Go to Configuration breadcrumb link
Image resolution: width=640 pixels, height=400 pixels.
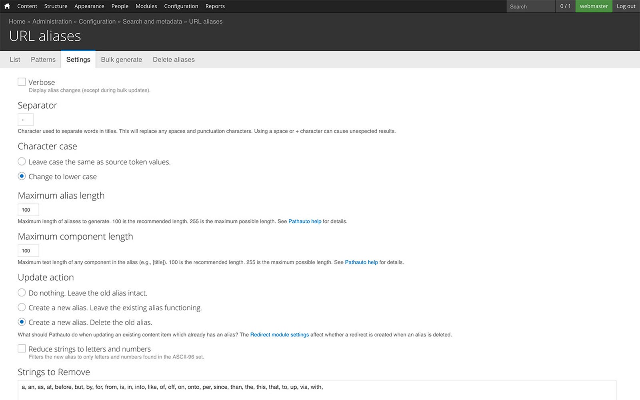click(x=97, y=22)
